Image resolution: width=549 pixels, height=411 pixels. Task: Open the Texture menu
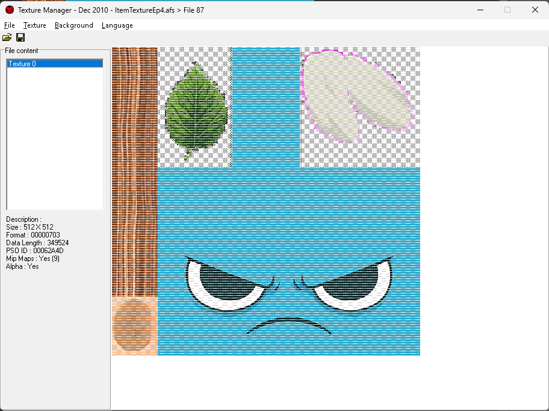click(35, 25)
